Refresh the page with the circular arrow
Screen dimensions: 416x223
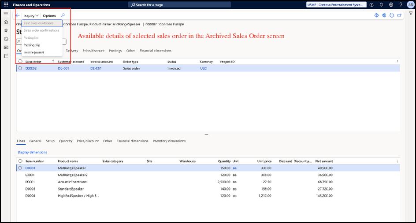coord(392,15)
